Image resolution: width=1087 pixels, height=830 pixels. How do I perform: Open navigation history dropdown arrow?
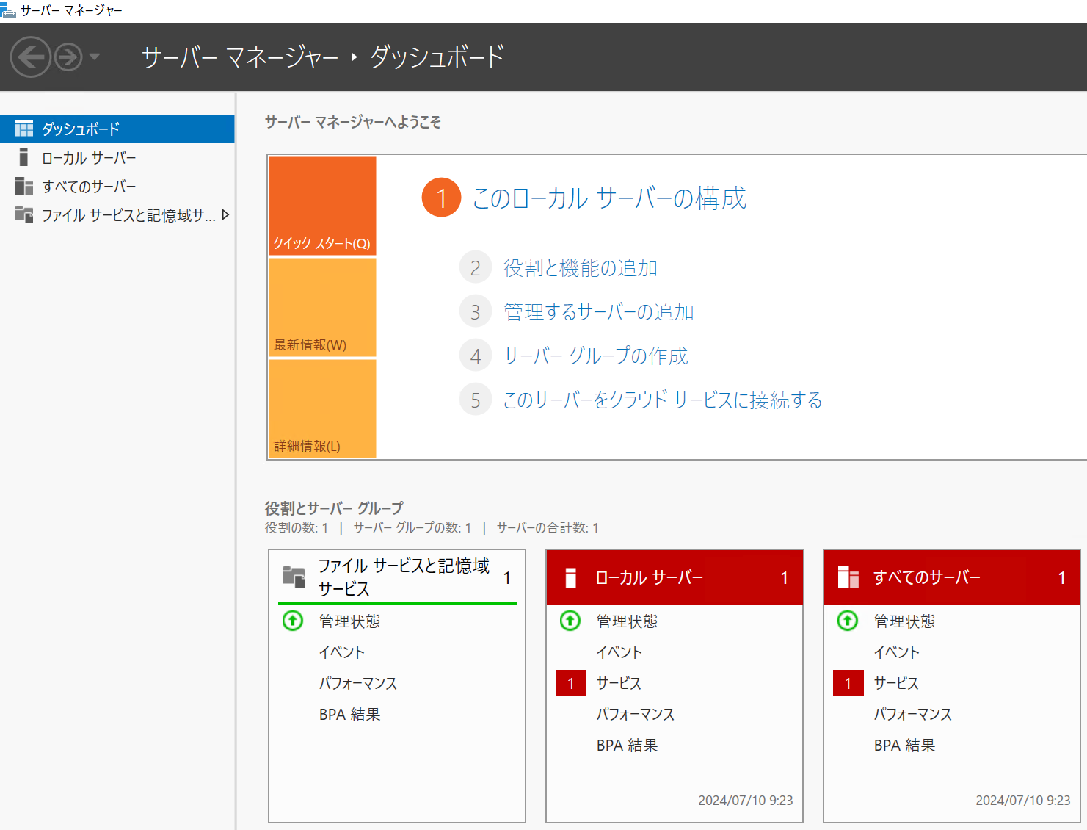tap(94, 57)
